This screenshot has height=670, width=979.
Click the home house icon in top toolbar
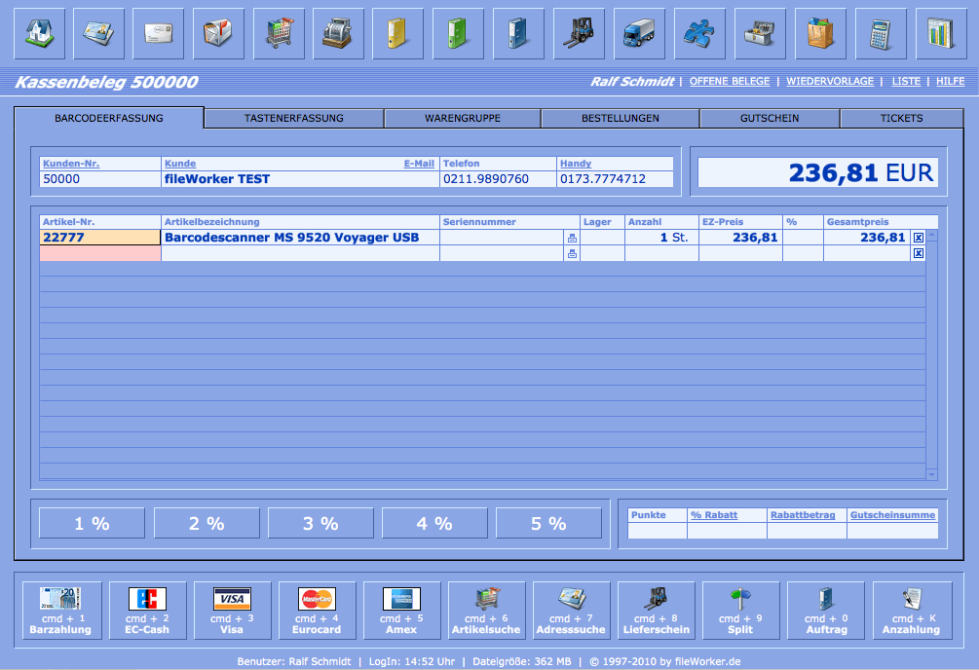[39, 34]
